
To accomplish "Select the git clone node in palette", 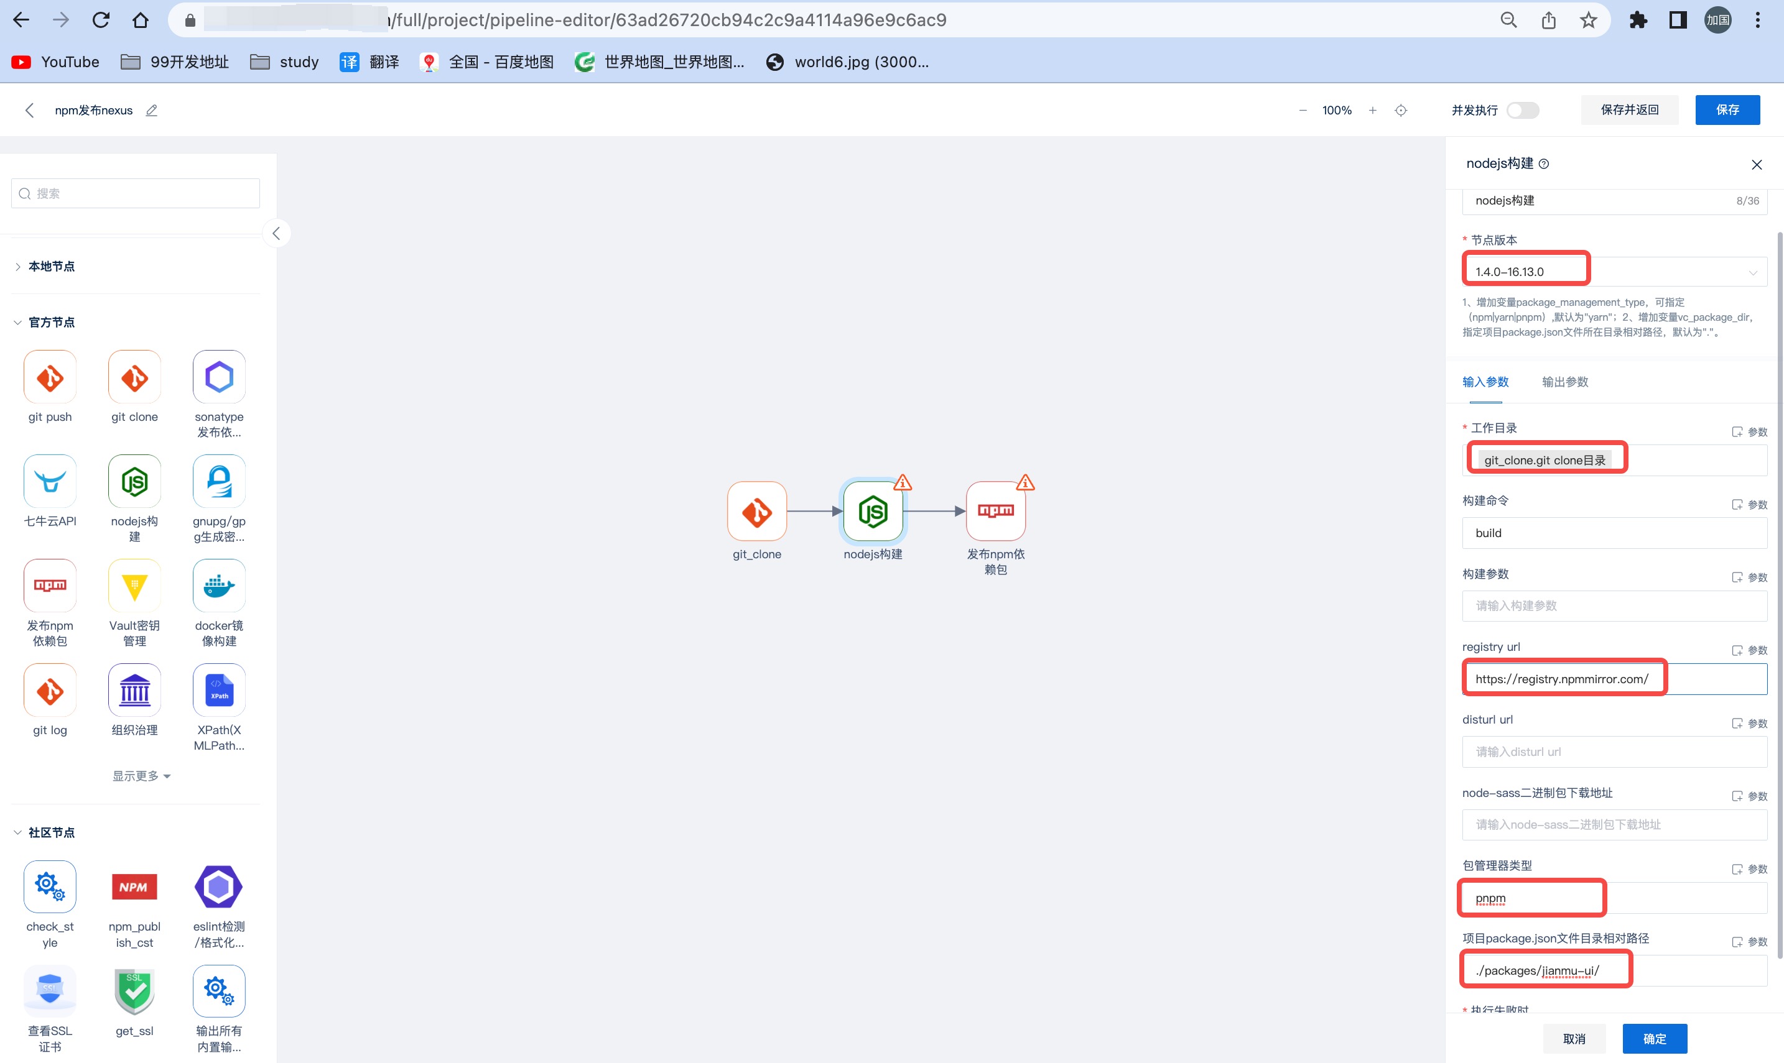I will click(x=134, y=377).
